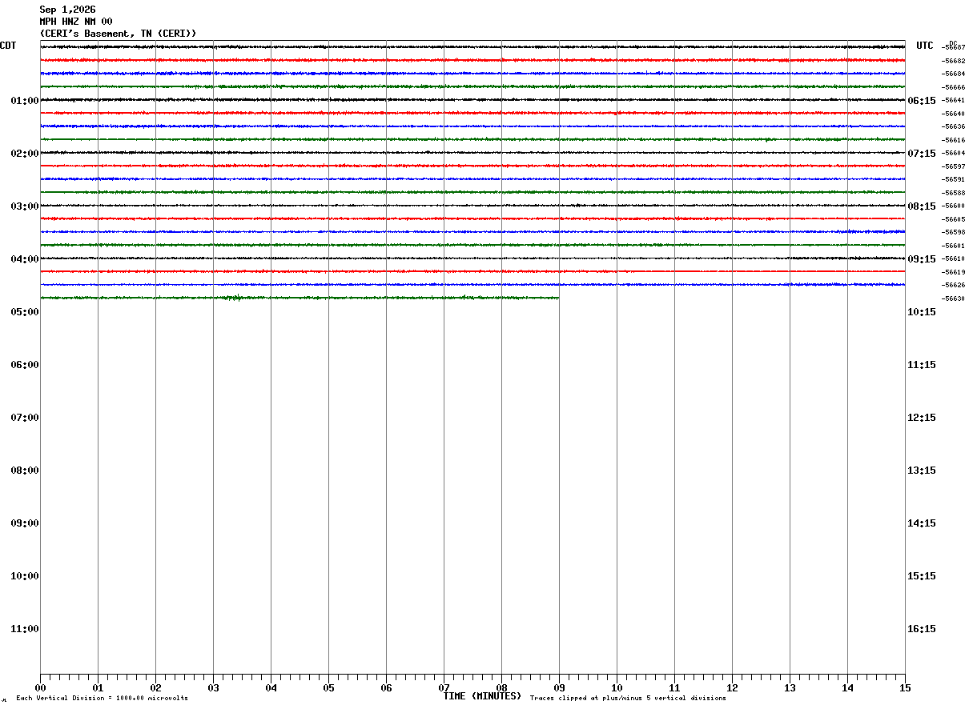The image size is (969, 709).
Task: Click the TIME (MINUTES) axis title
Action: 482,696
